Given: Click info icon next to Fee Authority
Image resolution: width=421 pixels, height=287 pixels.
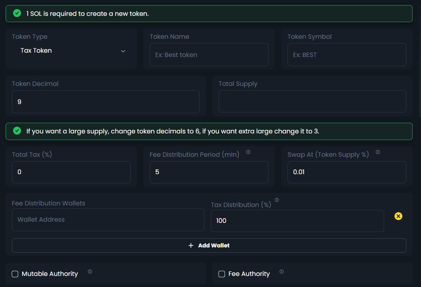Looking at the screenshot, I should coord(282,272).
